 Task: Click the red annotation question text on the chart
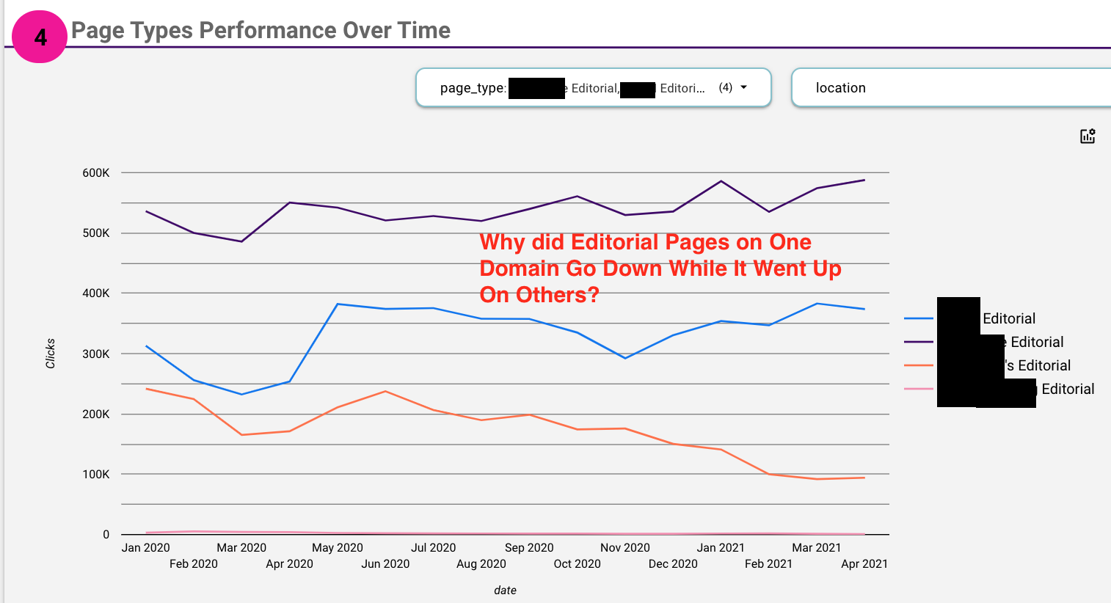(659, 268)
